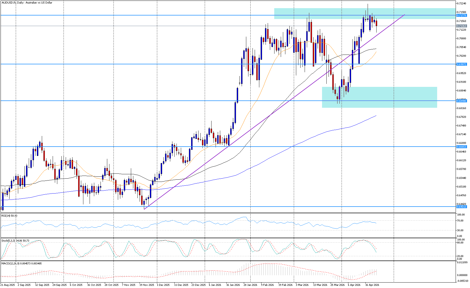The image size is (470, 288).
Task: Click the 0.72240 top price scale value
Action: tap(461, 4)
